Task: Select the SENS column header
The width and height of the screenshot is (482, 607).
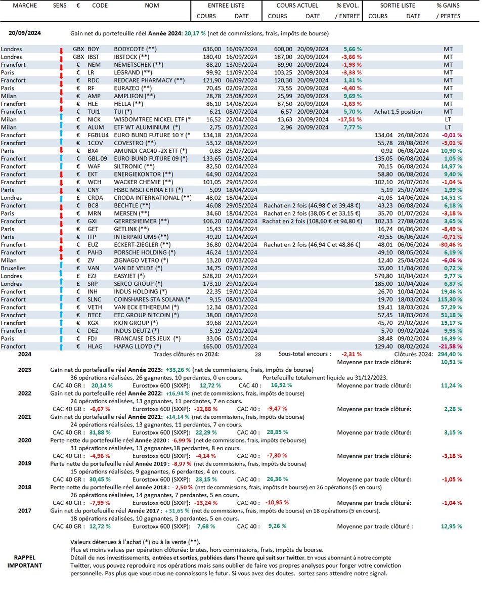Action: [60, 6]
